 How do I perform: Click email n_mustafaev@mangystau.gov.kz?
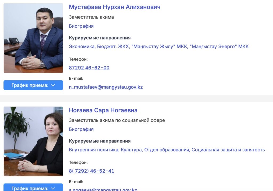[x=106, y=87]
